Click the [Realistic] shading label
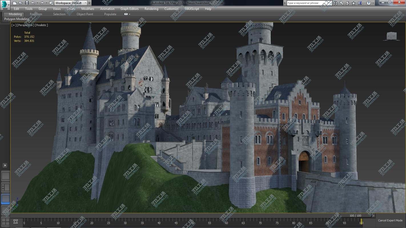 pyautogui.click(x=41, y=25)
